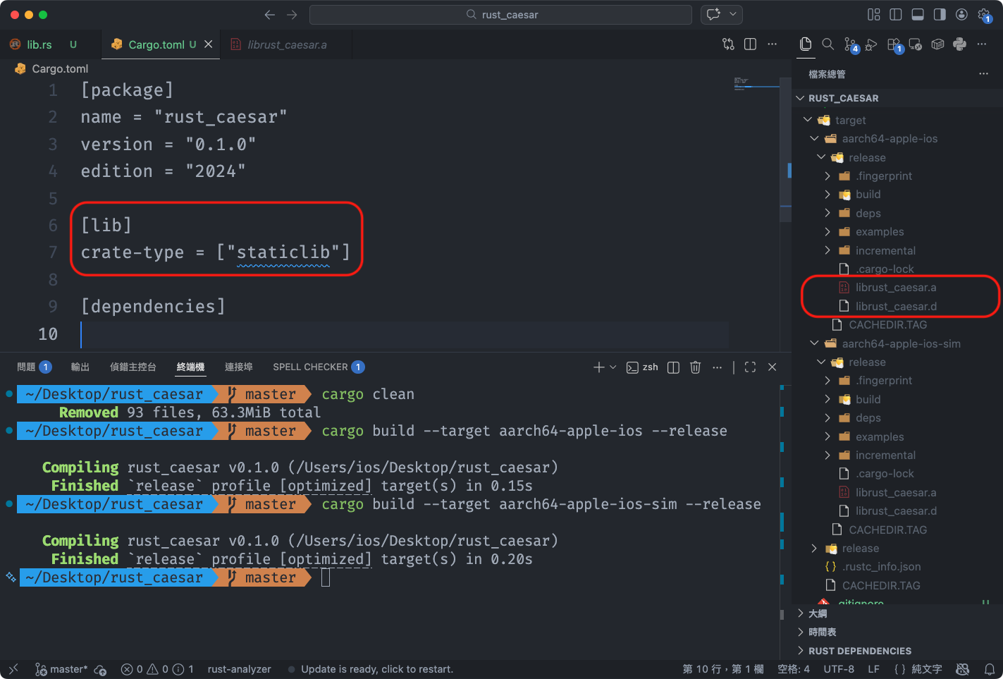Switch to the lib.rs editor tab
Viewport: 1003px width, 679px height.
[x=39, y=44]
